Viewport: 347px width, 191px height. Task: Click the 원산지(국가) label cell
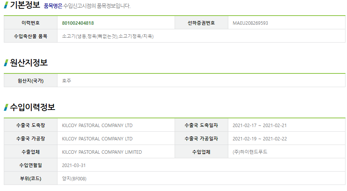pyautogui.click(x=30, y=81)
